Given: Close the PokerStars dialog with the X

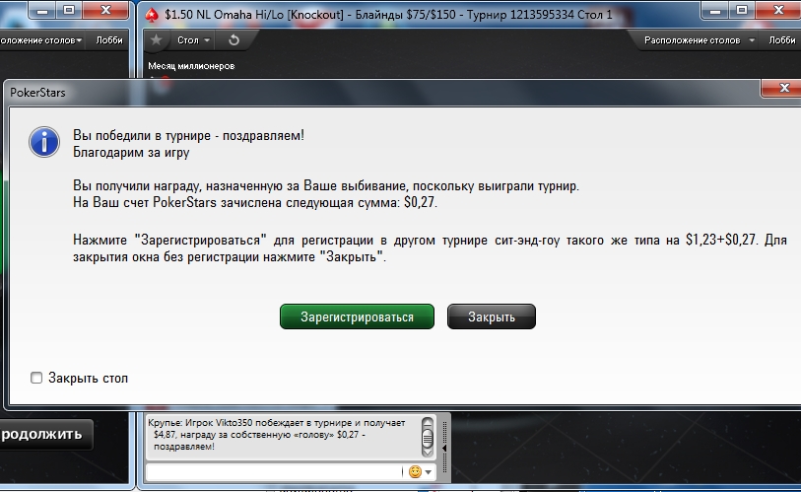Looking at the screenshot, I should coord(783,88).
